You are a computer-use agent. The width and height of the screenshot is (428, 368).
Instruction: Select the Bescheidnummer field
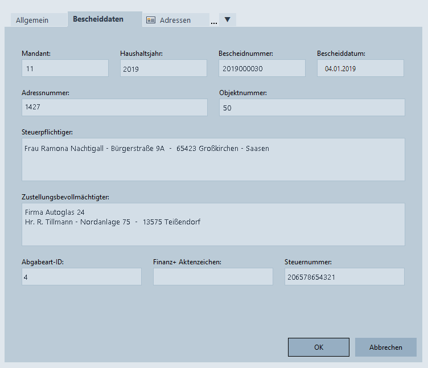pos(262,68)
